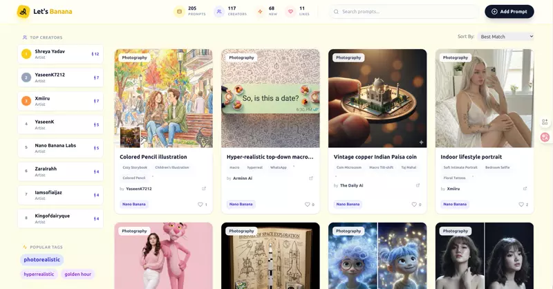Open external link icon on Colored Pencil card
The width and height of the screenshot is (553, 289).
(204, 189)
